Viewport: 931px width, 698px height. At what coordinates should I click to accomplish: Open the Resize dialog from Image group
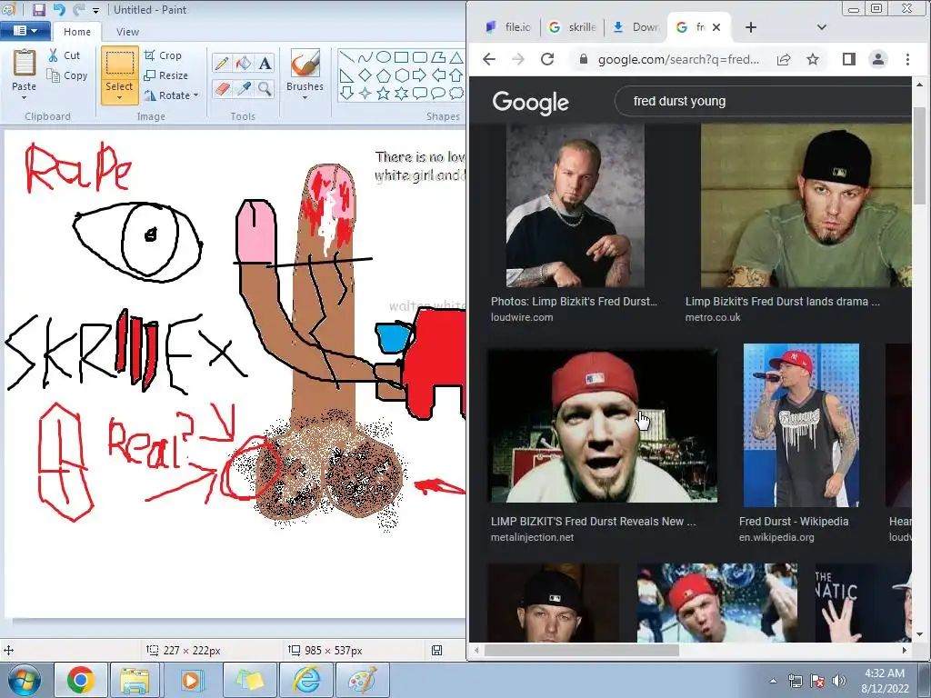tap(165, 75)
